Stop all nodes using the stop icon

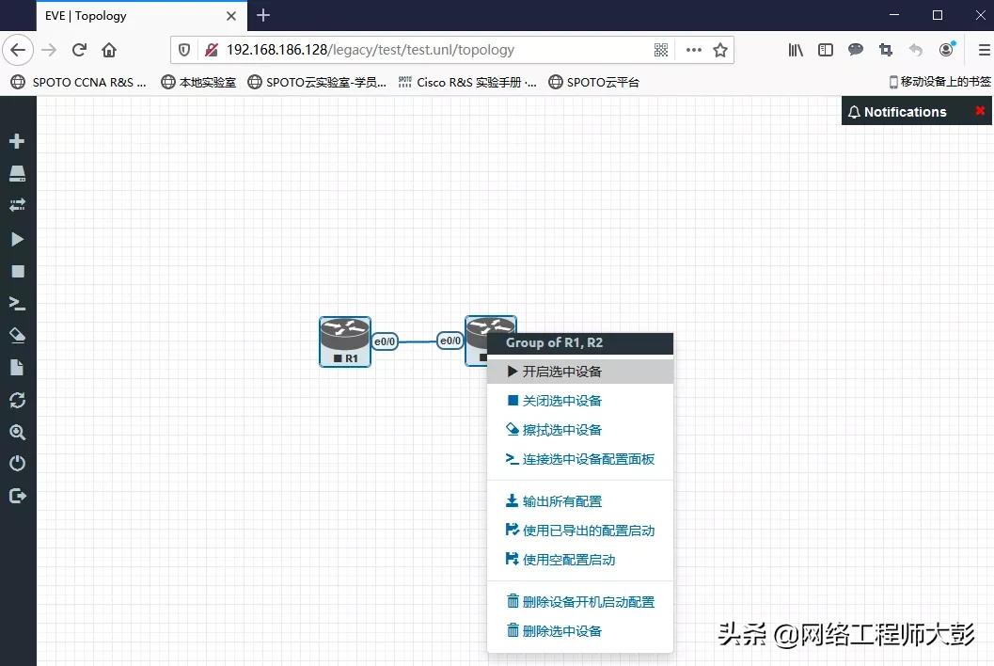[x=17, y=270]
